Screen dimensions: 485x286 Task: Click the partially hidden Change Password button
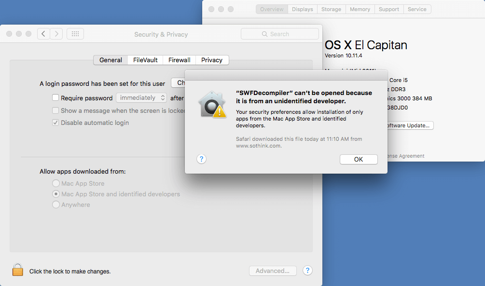pyautogui.click(x=178, y=82)
